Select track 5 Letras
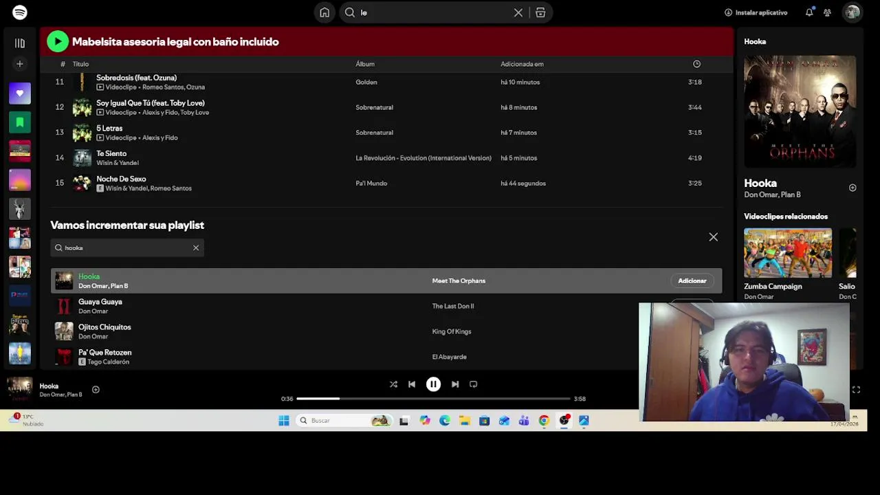The width and height of the screenshot is (880, 495). tap(385, 133)
